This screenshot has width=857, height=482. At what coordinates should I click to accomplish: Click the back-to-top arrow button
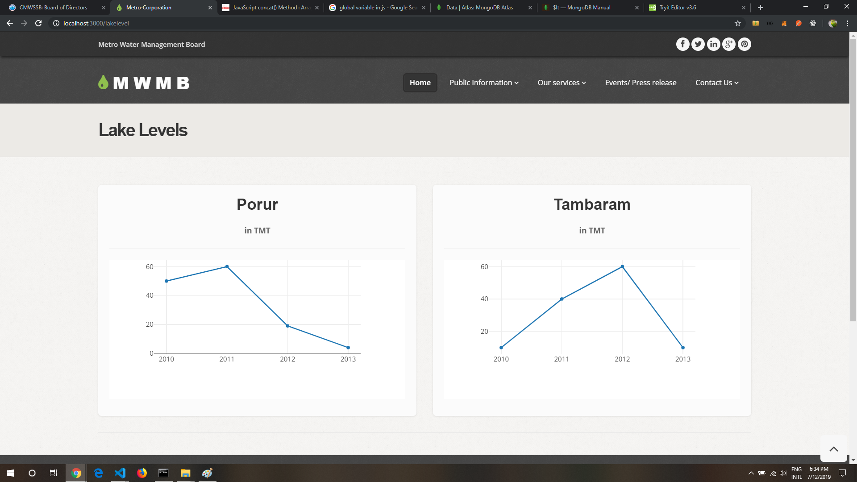coord(833,449)
